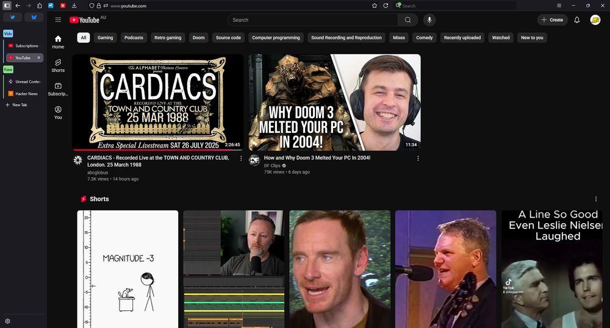
Task: Close the YouTube tab
Action: [38, 57]
